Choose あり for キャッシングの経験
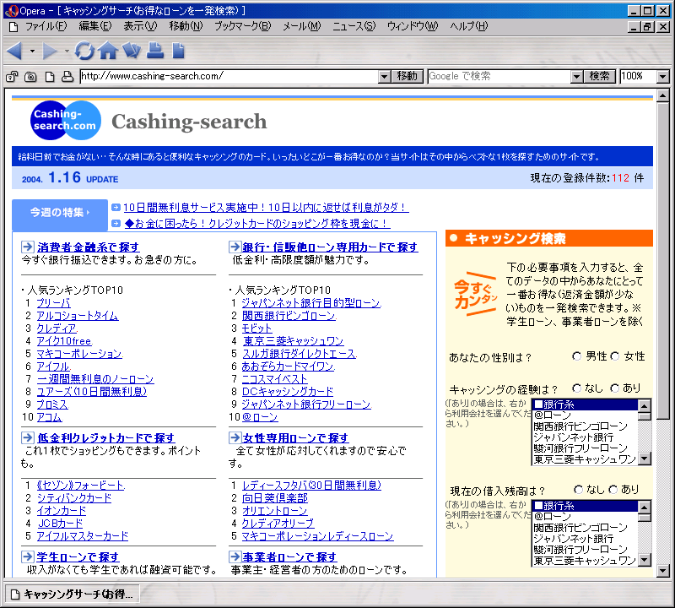675x608 pixels. [x=615, y=388]
